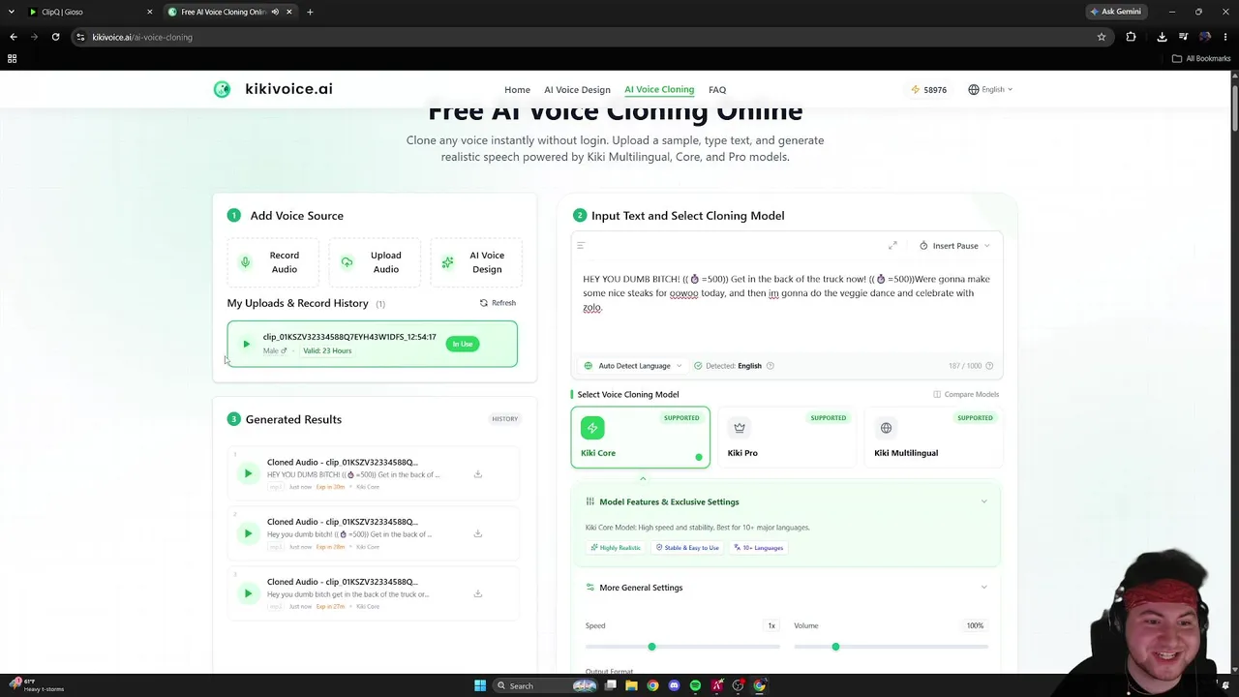Select the Kiki Pro model
Image resolution: width=1239 pixels, height=697 pixels.
[x=786, y=438]
